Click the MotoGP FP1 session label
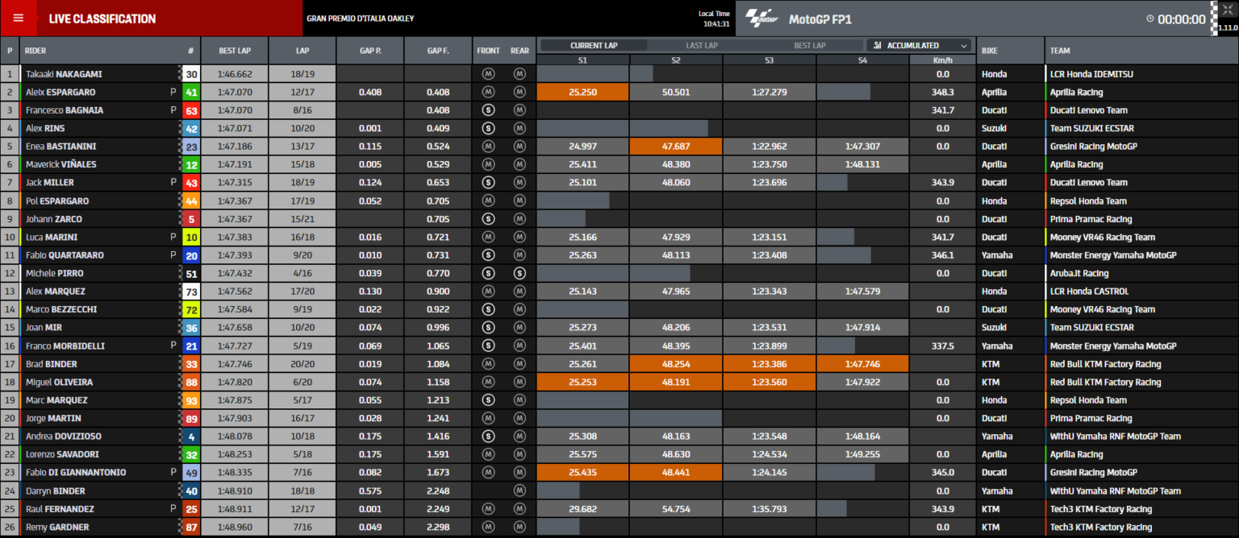 coord(820,19)
